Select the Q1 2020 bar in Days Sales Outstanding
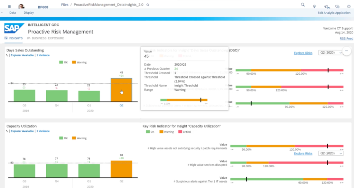 (x=89, y=96)
